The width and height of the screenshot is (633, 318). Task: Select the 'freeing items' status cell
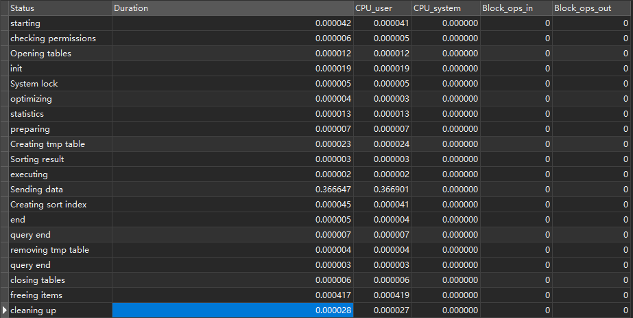pos(60,295)
